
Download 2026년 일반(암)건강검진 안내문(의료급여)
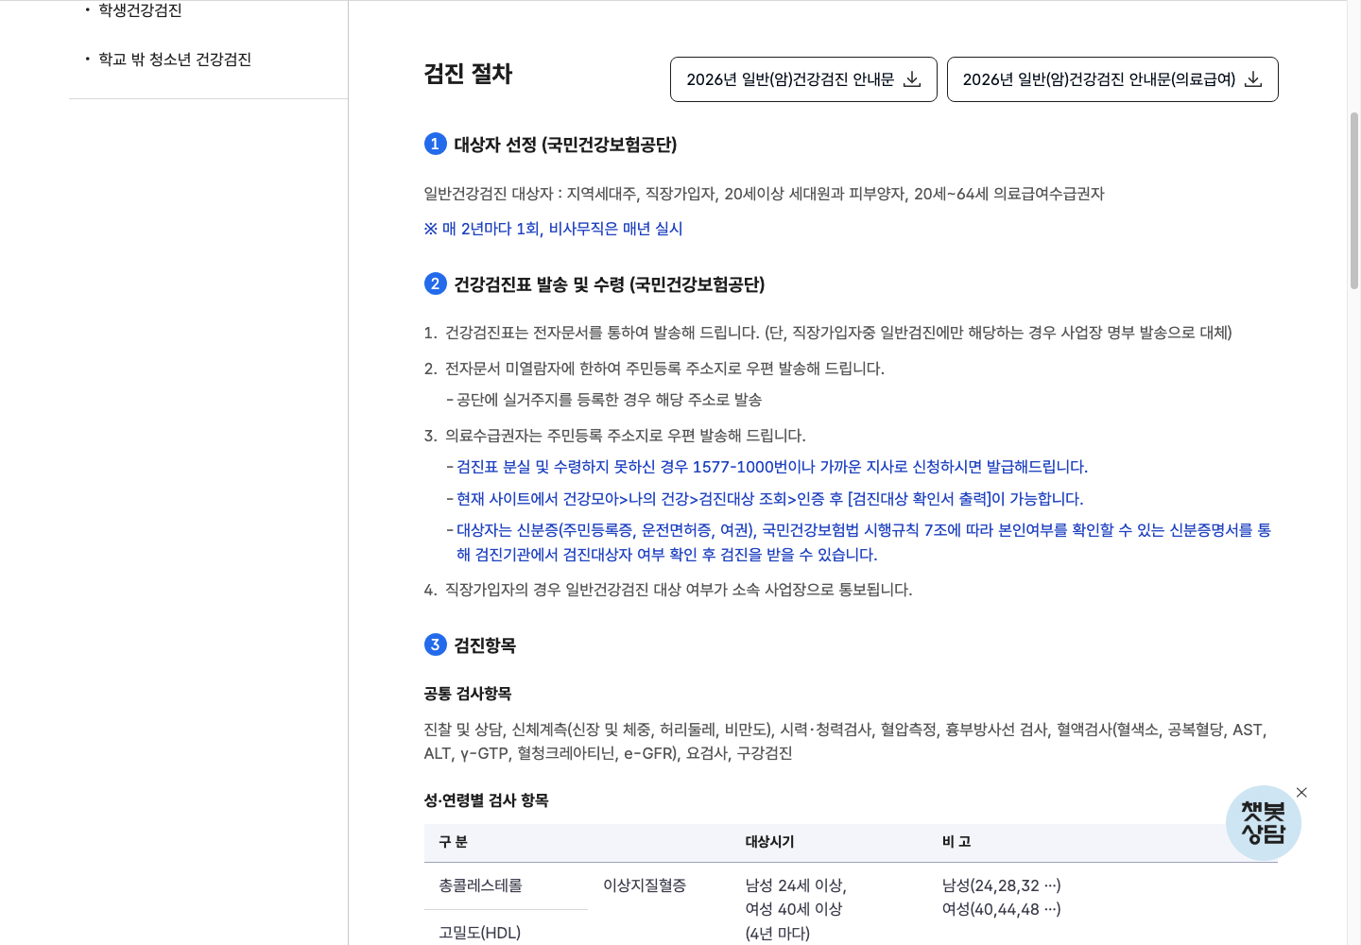(x=1112, y=79)
